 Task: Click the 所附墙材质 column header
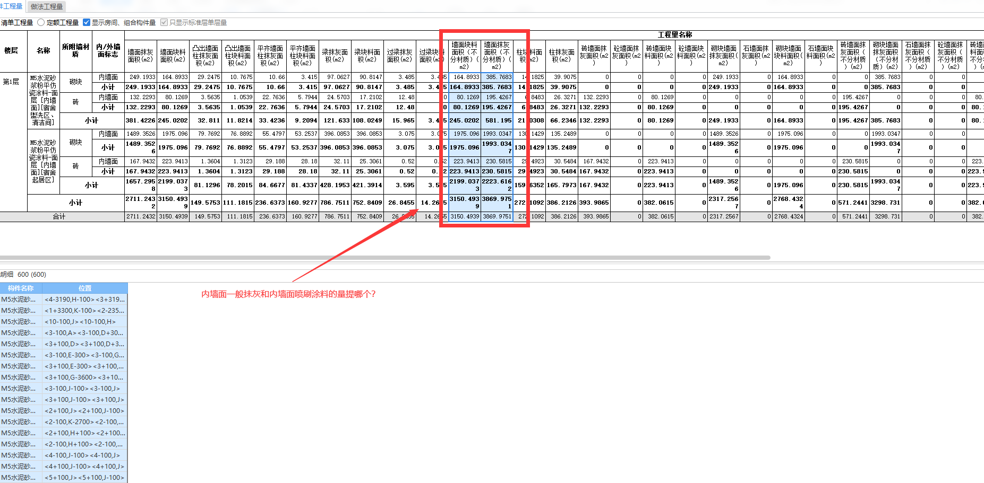tap(76, 51)
